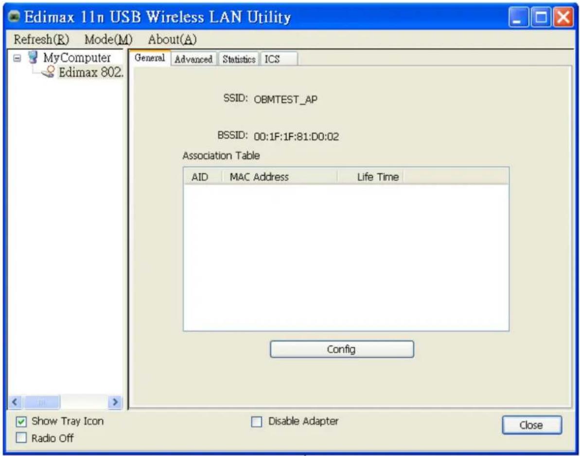Maximize the Edimax utility window
The width and height of the screenshot is (580, 456).
point(540,18)
